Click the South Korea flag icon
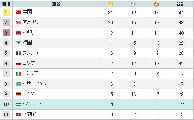194x120 pixels. click(x=19, y=43)
